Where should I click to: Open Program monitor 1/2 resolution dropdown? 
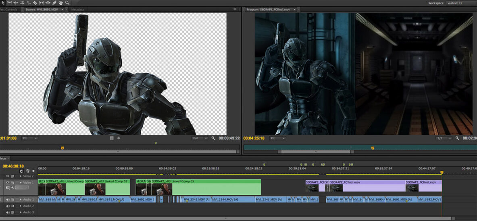pos(444,138)
